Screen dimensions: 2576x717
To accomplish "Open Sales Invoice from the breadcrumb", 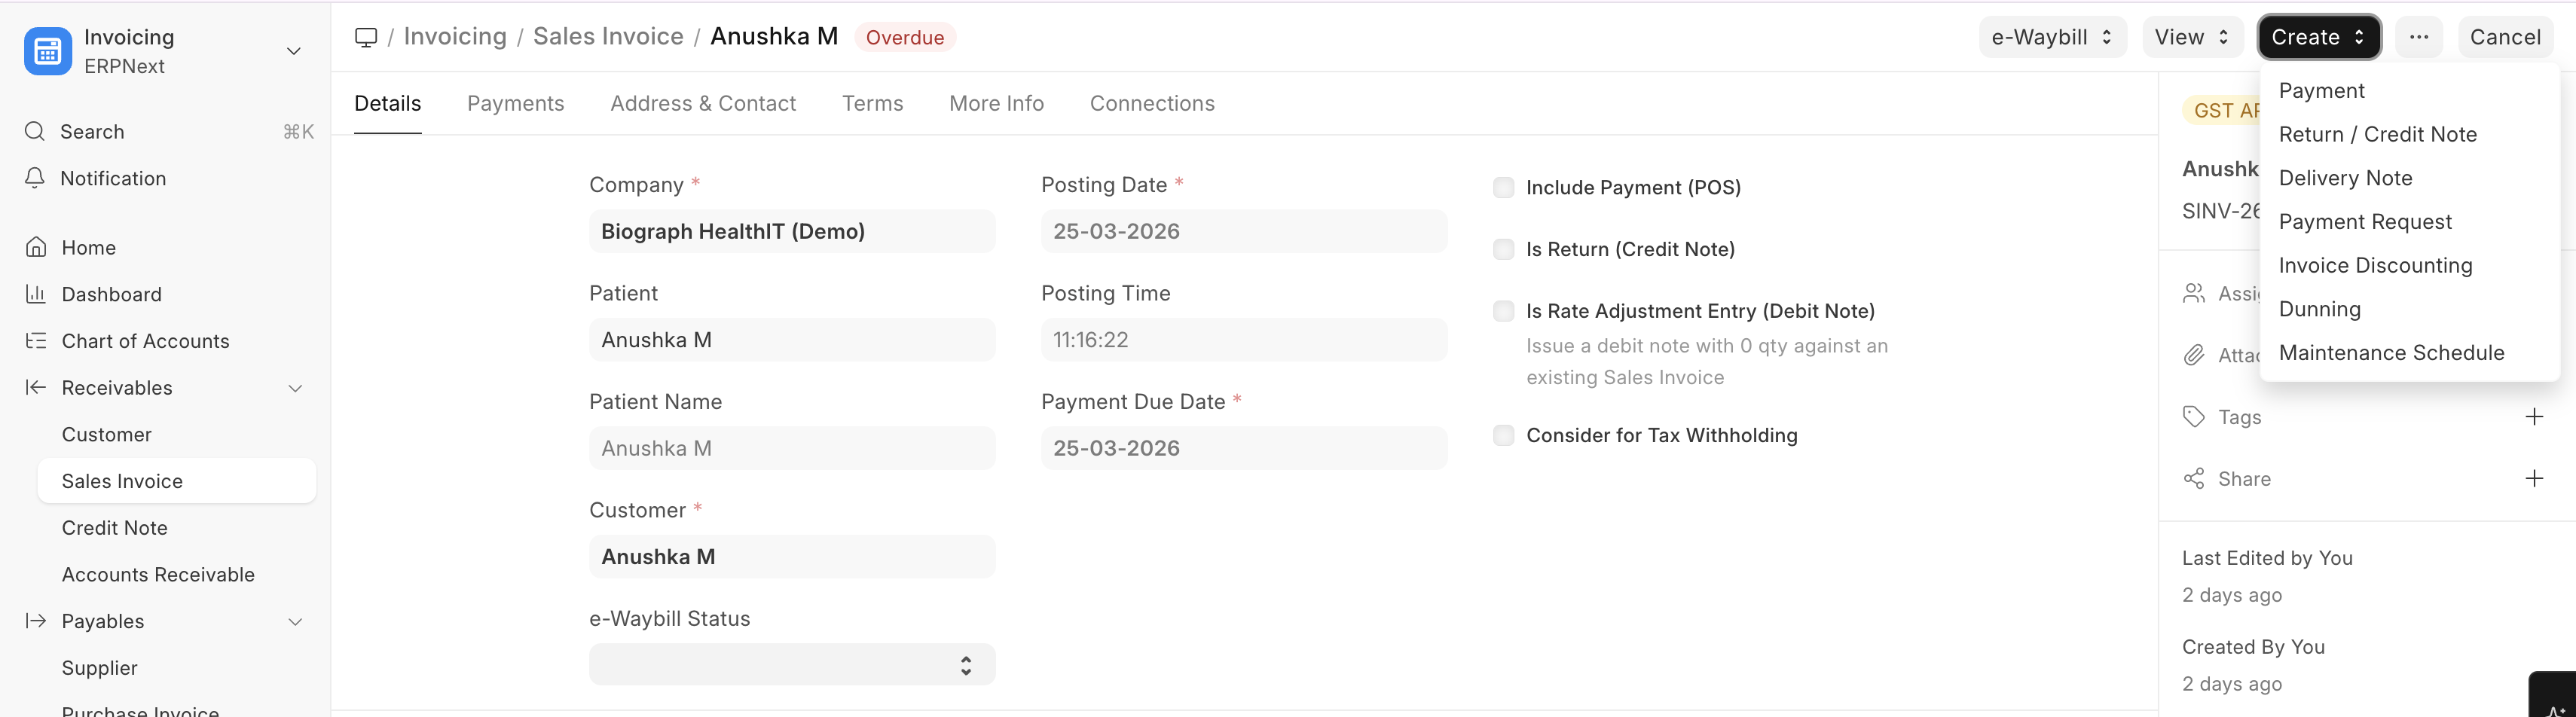I will pos(608,35).
